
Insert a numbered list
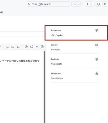point(13,47)
